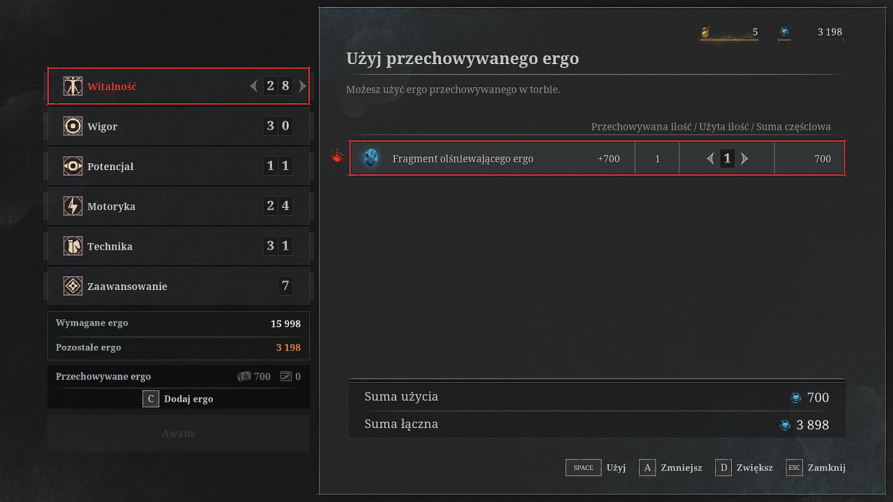Viewport: 893px width, 502px height.
Task: Raise used ergo fragment quantity
Action: [x=744, y=159]
